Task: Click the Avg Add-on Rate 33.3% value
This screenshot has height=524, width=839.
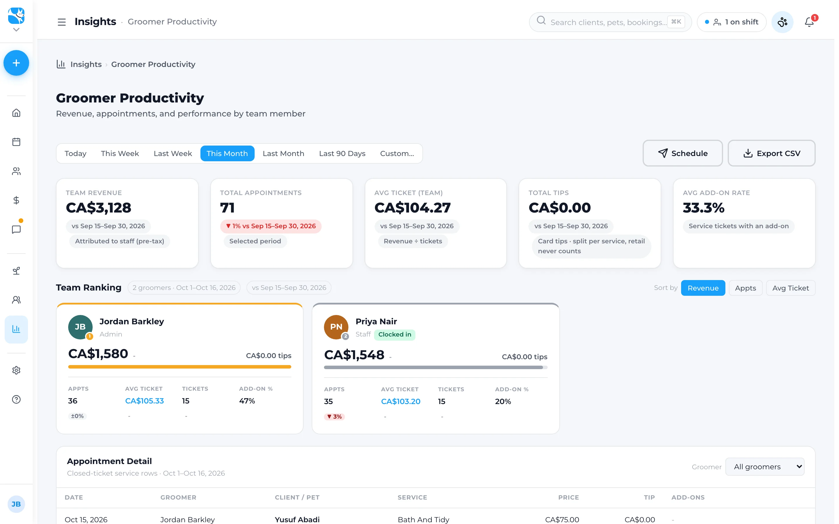Action: pyautogui.click(x=704, y=208)
